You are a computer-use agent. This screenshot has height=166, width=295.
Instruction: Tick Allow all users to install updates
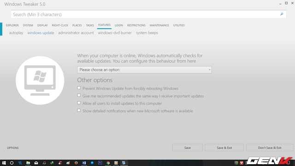(x=79, y=103)
